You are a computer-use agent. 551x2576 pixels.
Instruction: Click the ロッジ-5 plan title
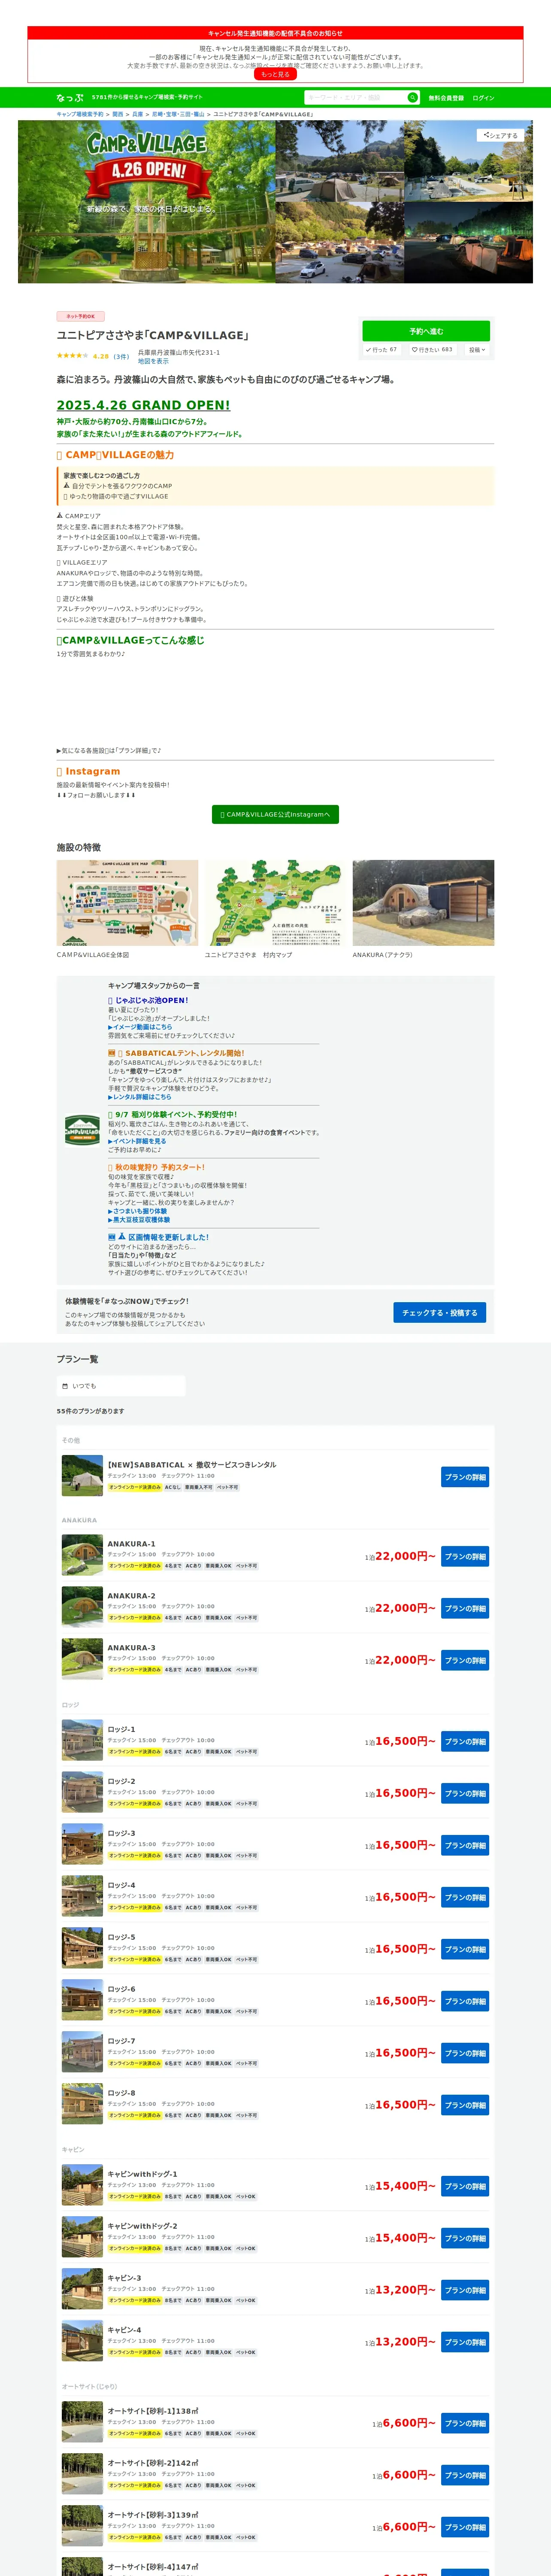121,1937
